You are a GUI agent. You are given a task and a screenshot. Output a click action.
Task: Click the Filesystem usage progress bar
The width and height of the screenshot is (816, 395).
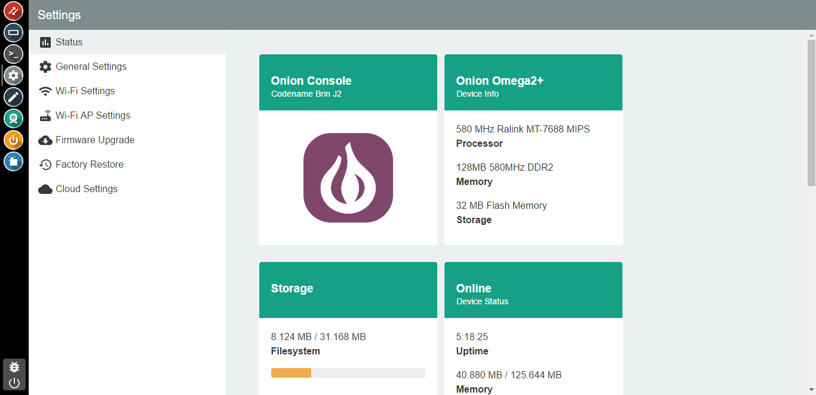[x=348, y=373]
